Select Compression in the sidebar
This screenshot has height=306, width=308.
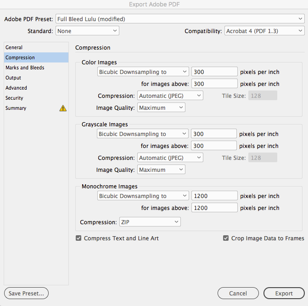(x=36, y=57)
